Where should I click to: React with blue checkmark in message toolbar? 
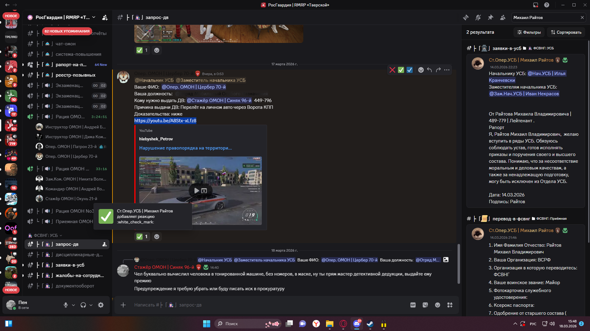(410, 70)
